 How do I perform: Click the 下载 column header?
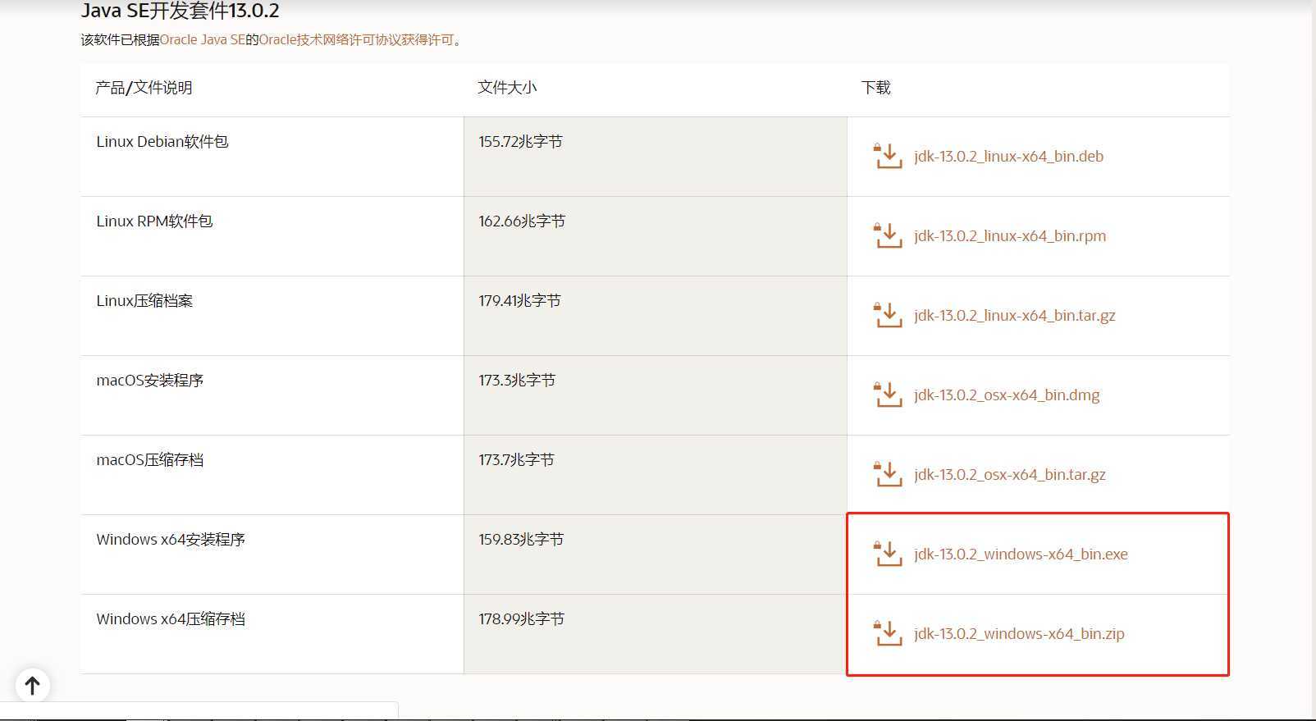pyautogui.click(x=875, y=88)
